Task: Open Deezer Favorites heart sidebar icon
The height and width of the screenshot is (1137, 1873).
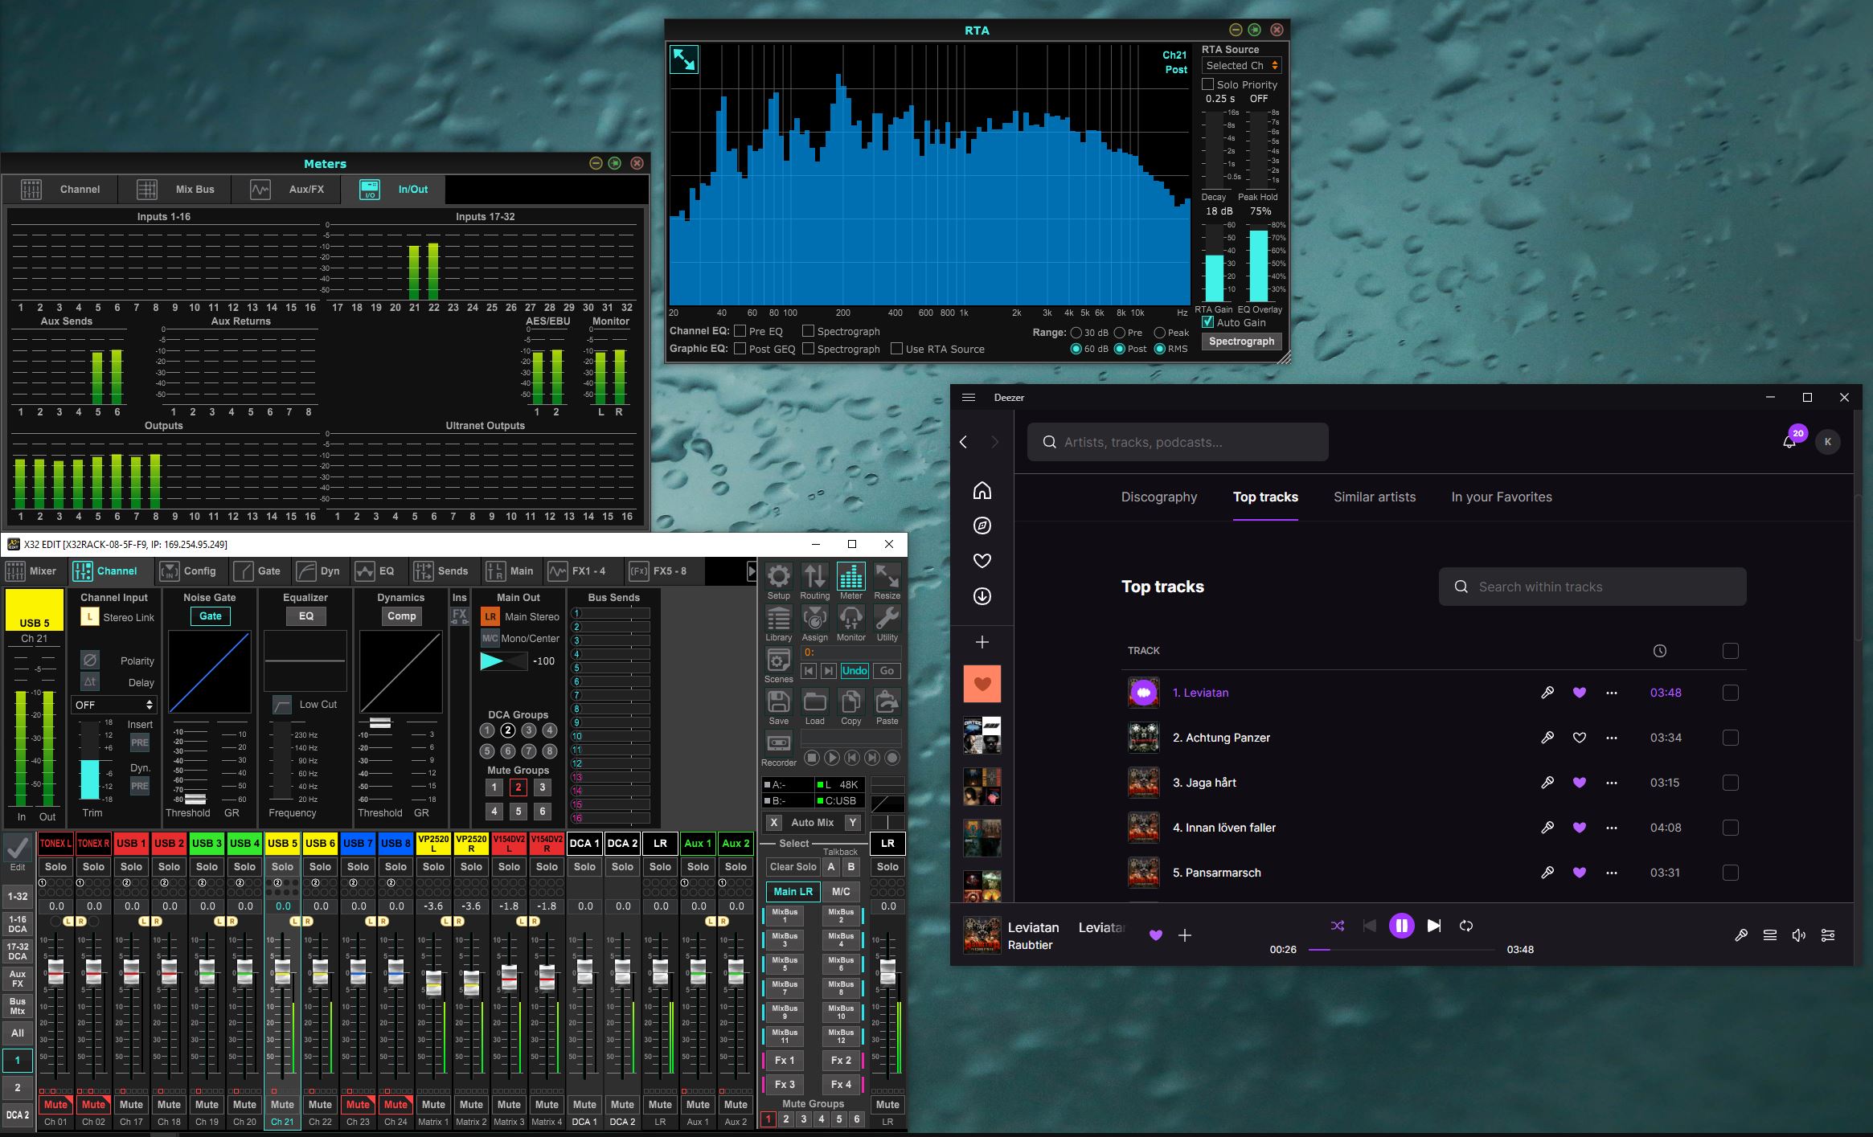Action: (982, 561)
